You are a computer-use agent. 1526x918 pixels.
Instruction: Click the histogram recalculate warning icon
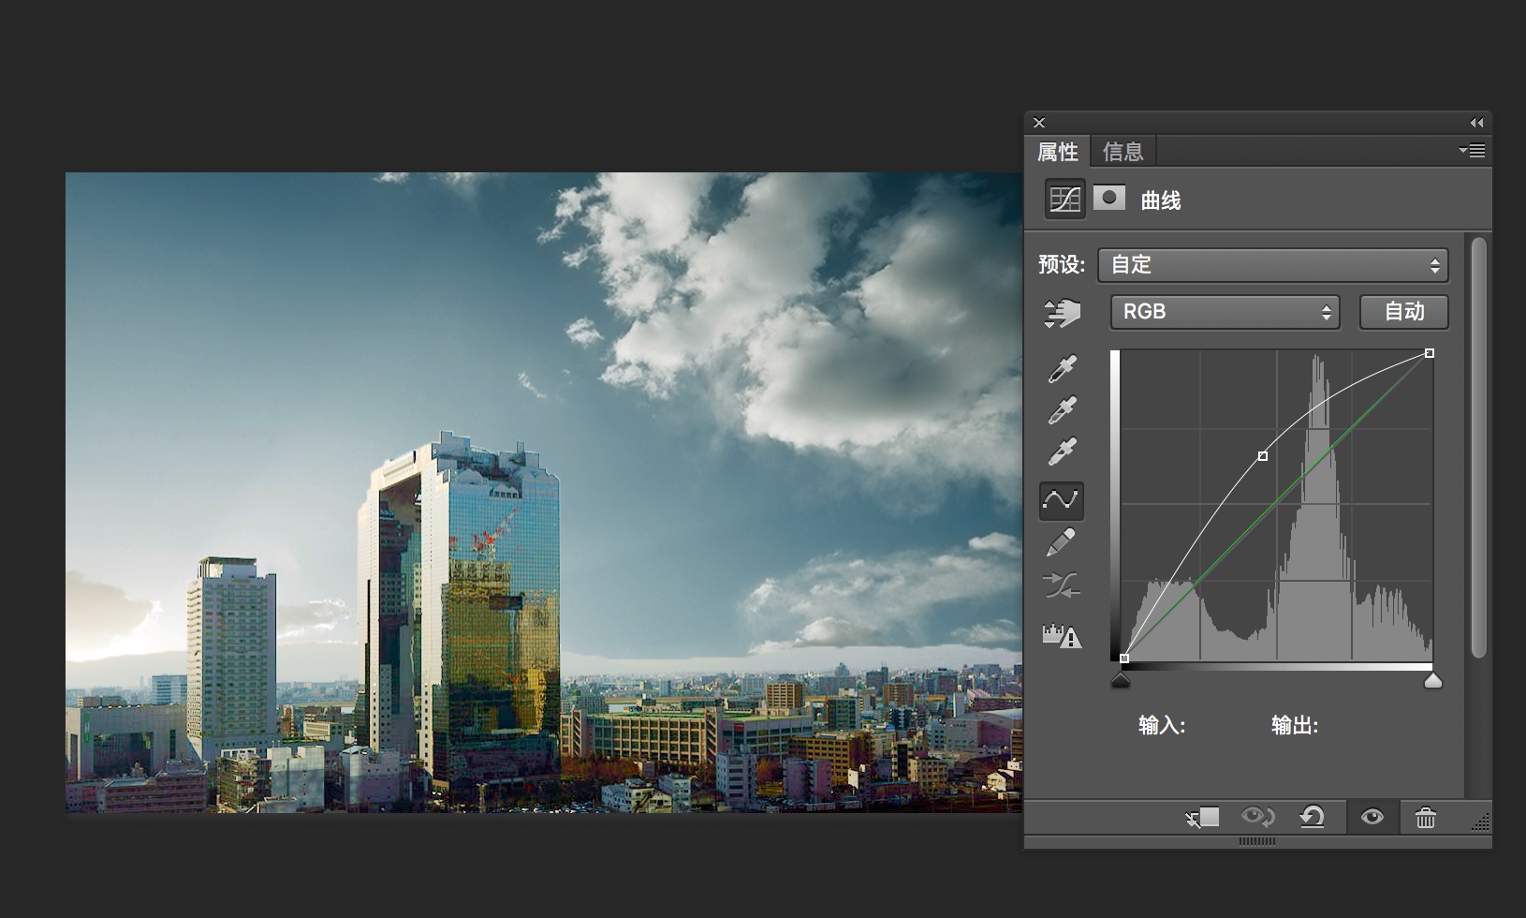pos(1062,636)
